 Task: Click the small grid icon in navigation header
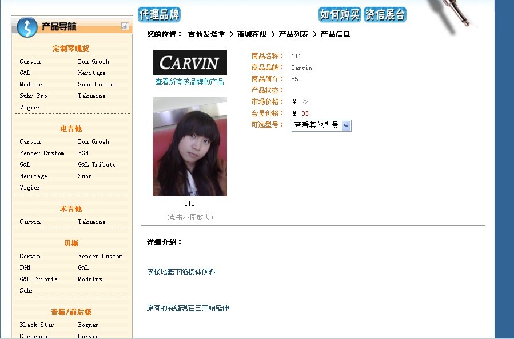pyautogui.click(x=125, y=26)
